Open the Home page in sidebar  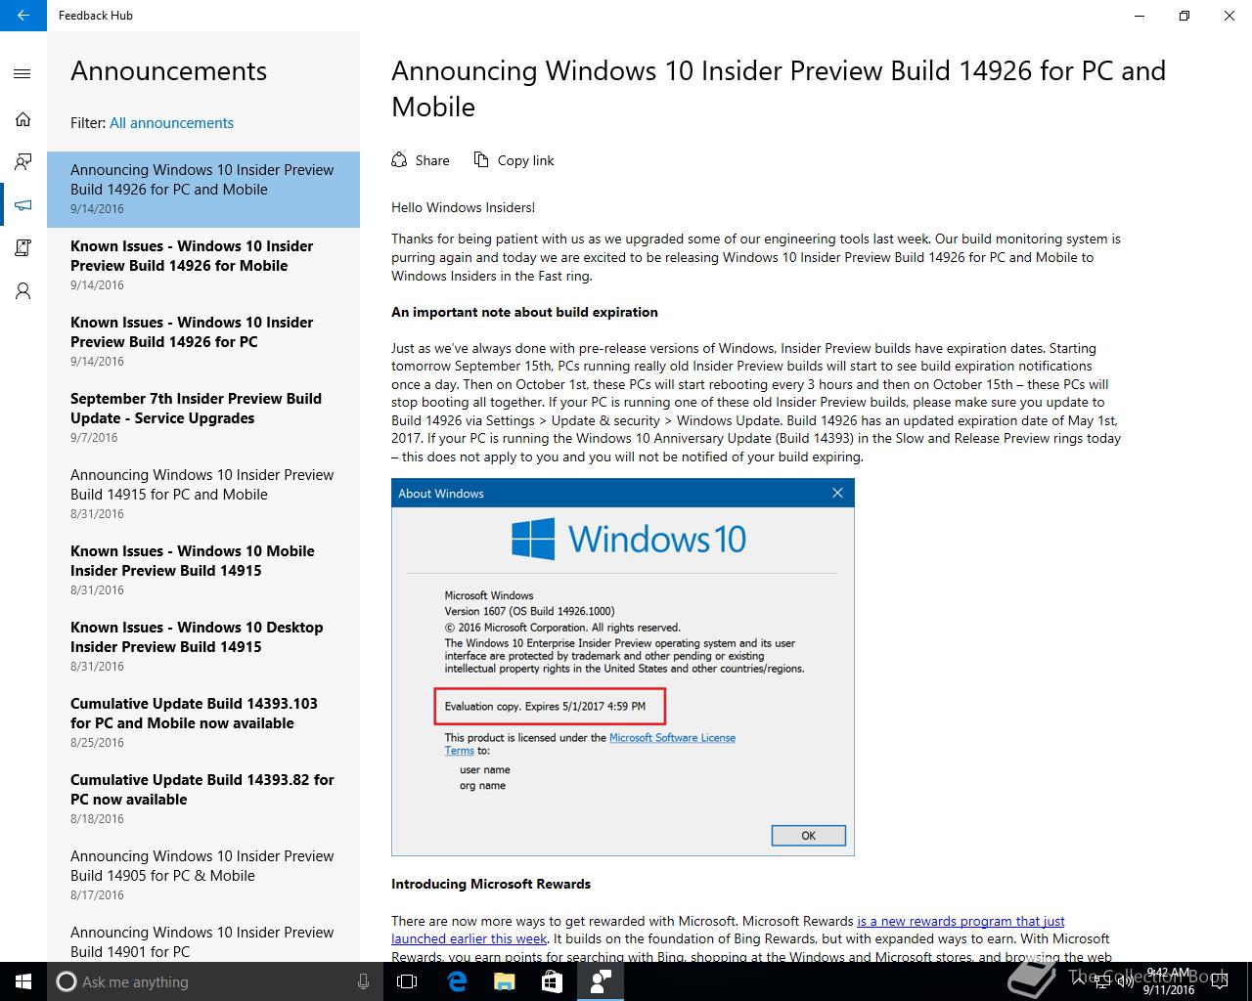(22, 119)
